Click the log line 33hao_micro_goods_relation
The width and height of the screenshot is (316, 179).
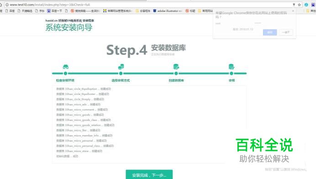pyautogui.click(x=85, y=125)
